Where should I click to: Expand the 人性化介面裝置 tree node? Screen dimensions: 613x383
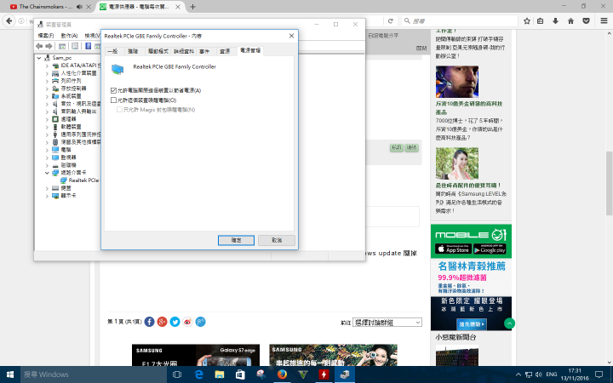(x=47, y=73)
